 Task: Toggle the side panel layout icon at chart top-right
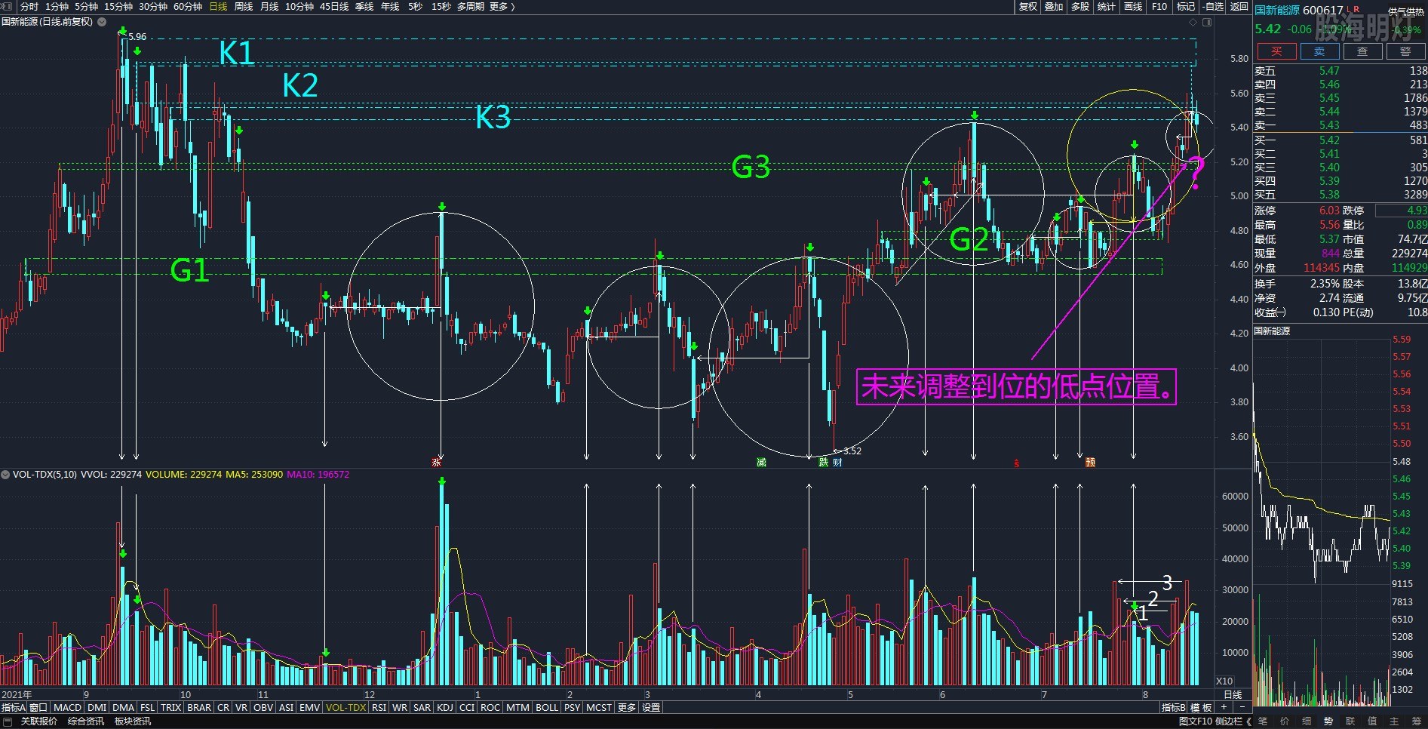click(x=1207, y=22)
